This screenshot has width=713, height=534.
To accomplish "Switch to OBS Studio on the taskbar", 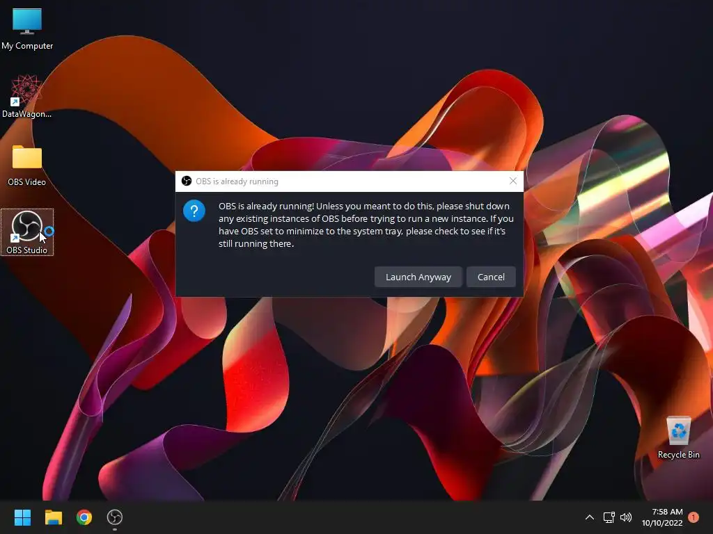I will click(x=115, y=517).
